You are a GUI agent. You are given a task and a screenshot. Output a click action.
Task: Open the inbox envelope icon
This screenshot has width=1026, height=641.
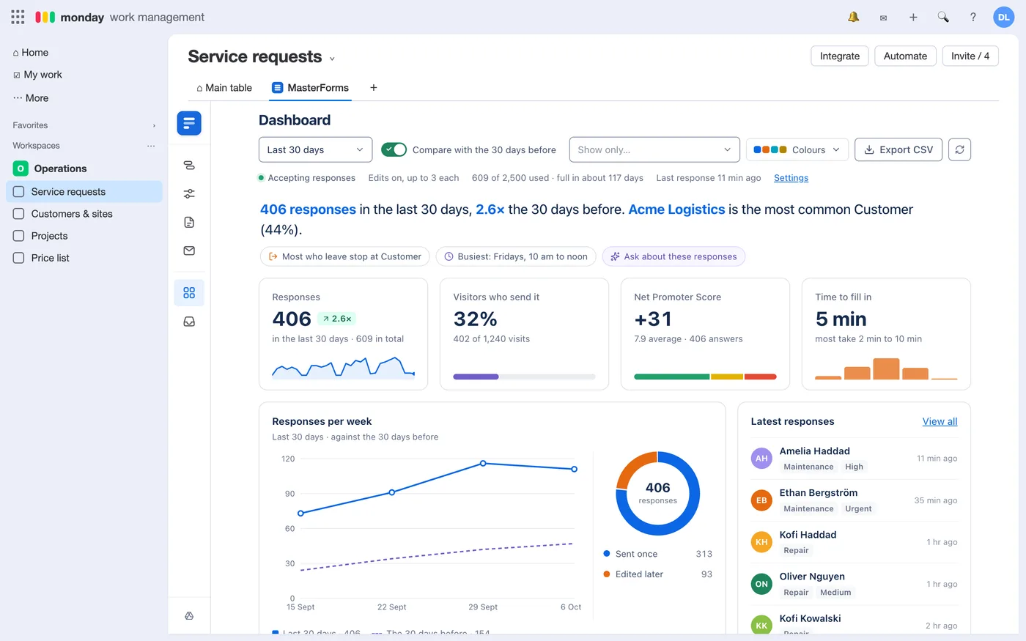tap(883, 18)
